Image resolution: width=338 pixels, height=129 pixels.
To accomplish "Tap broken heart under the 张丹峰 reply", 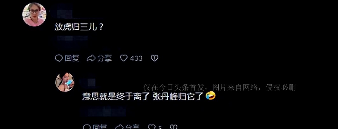I will pyautogui.click(x=173, y=127).
